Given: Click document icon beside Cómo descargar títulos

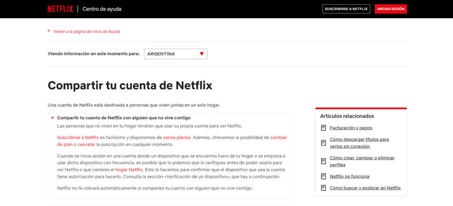Looking at the screenshot, I should pyautogui.click(x=323, y=143).
